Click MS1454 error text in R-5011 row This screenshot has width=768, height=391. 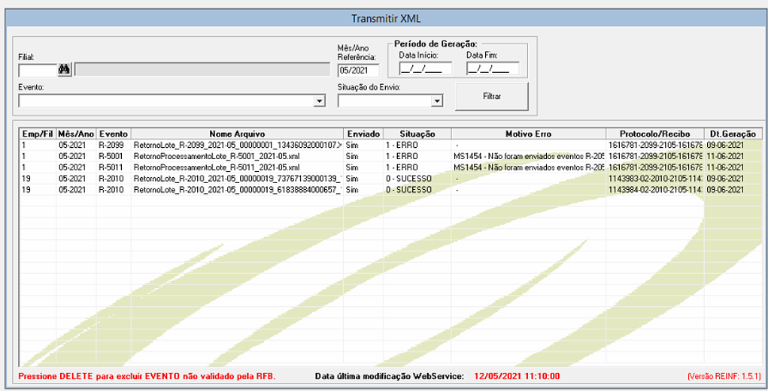[529, 167]
